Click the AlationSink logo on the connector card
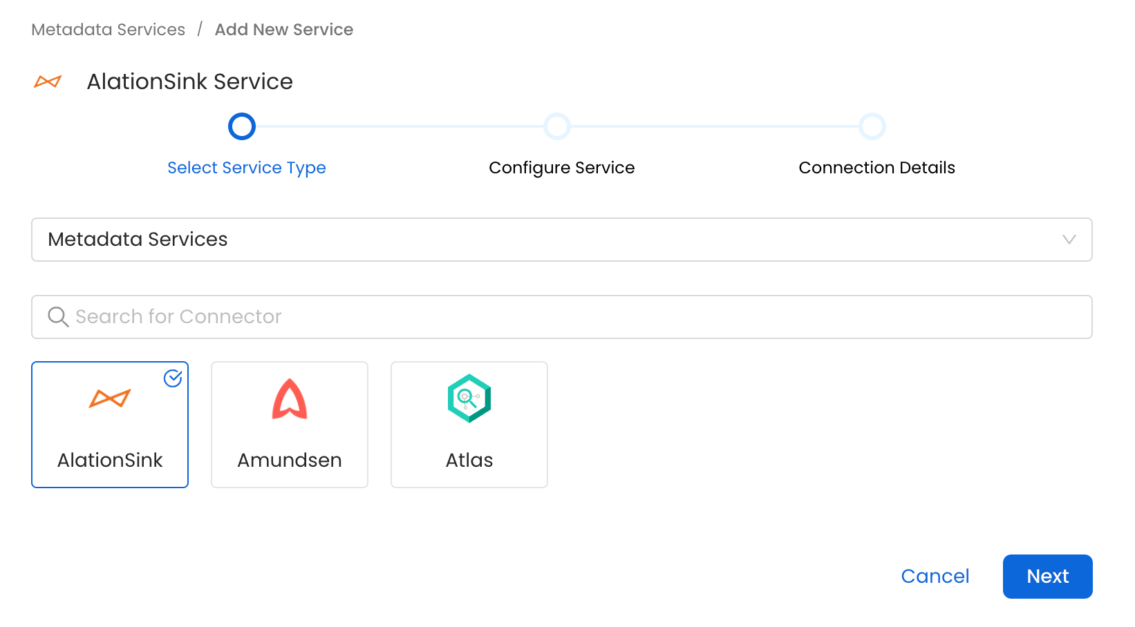The image size is (1135, 627). tap(110, 398)
